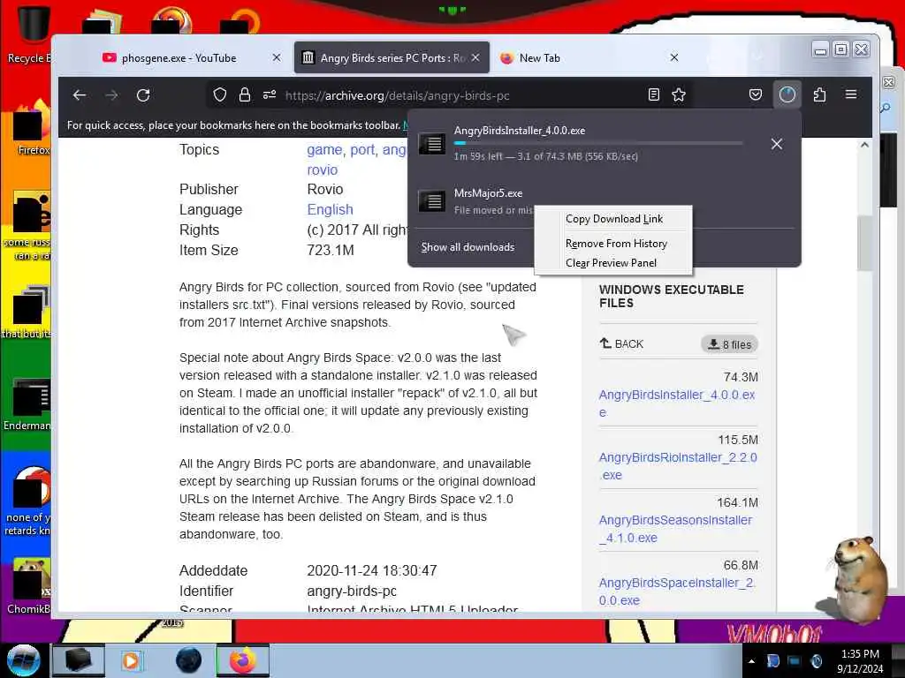This screenshot has height=678, width=905.
Task: Open tracking protection shield icon
Action: click(220, 94)
